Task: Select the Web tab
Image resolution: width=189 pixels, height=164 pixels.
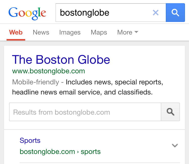Action: click(16, 32)
